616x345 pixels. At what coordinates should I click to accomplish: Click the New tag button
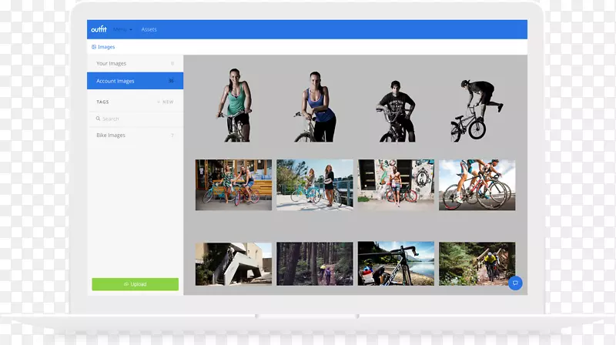pyautogui.click(x=166, y=102)
